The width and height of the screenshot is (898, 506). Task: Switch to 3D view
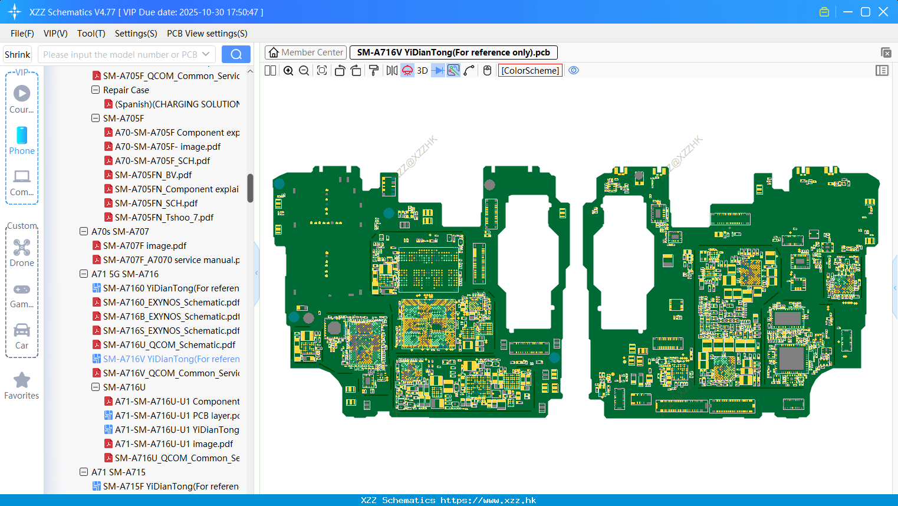pyautogui.click(x=422, y=71)
